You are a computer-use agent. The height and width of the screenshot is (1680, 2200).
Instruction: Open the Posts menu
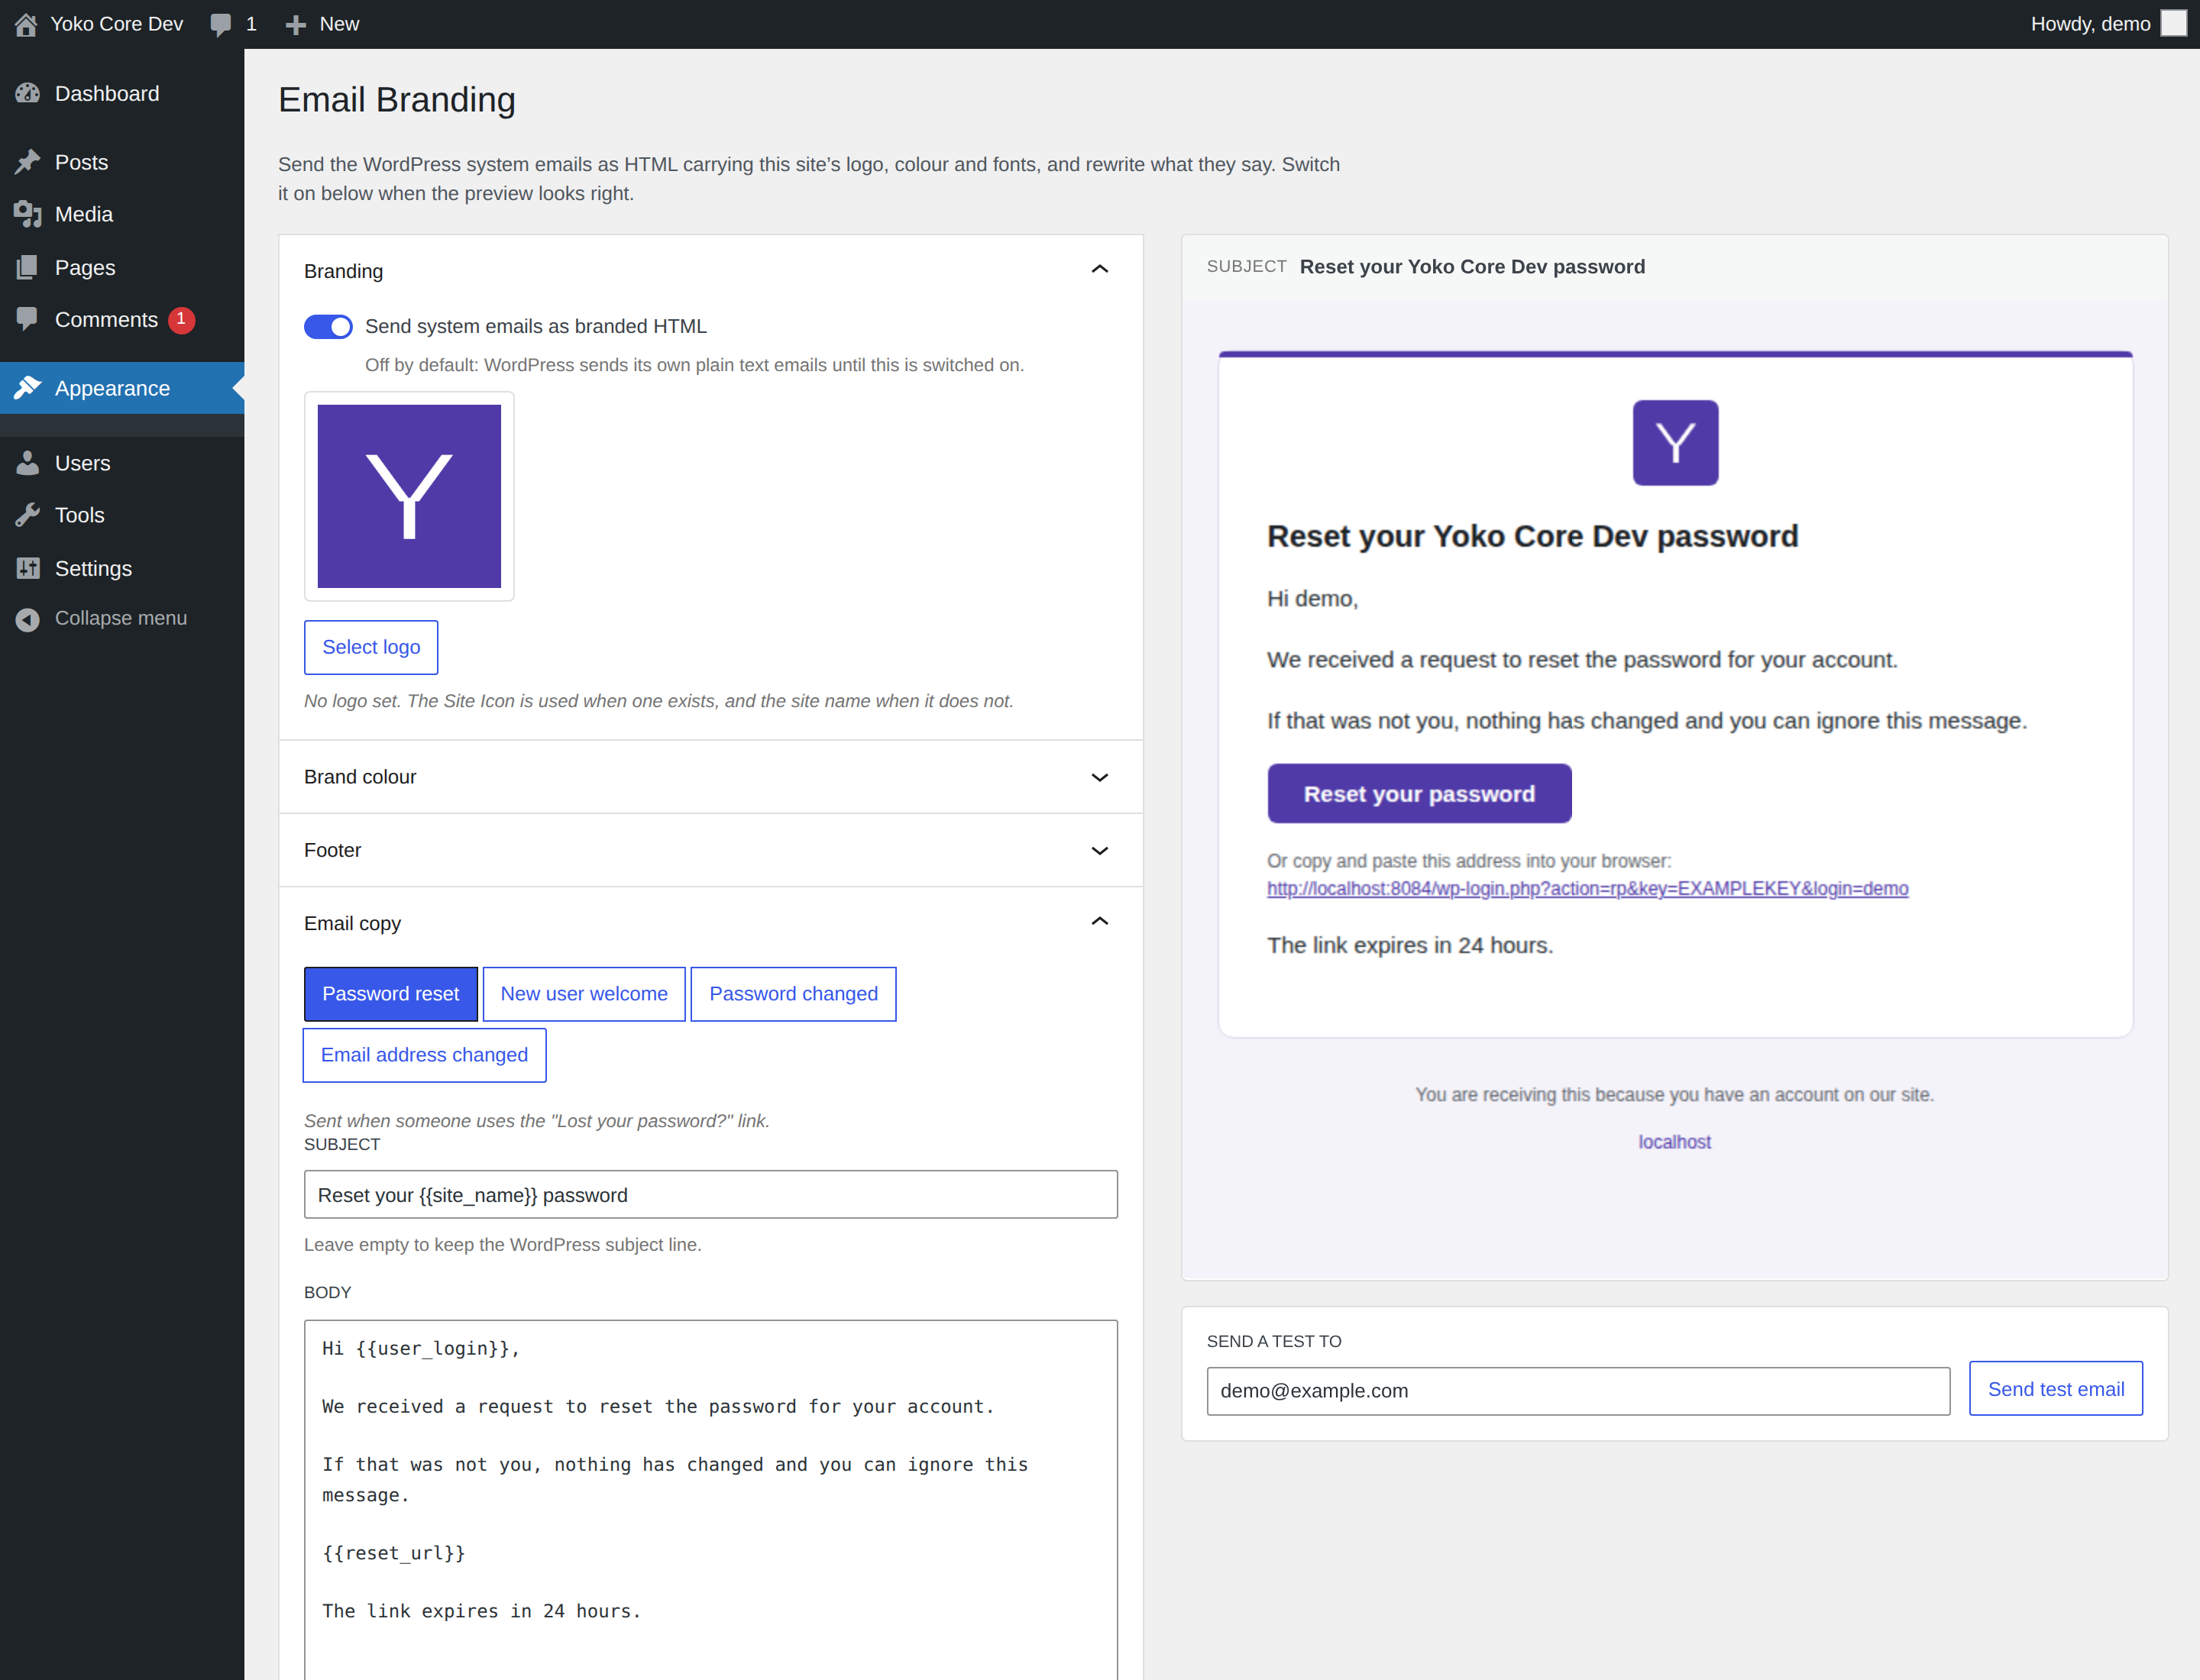click(122, 162)
